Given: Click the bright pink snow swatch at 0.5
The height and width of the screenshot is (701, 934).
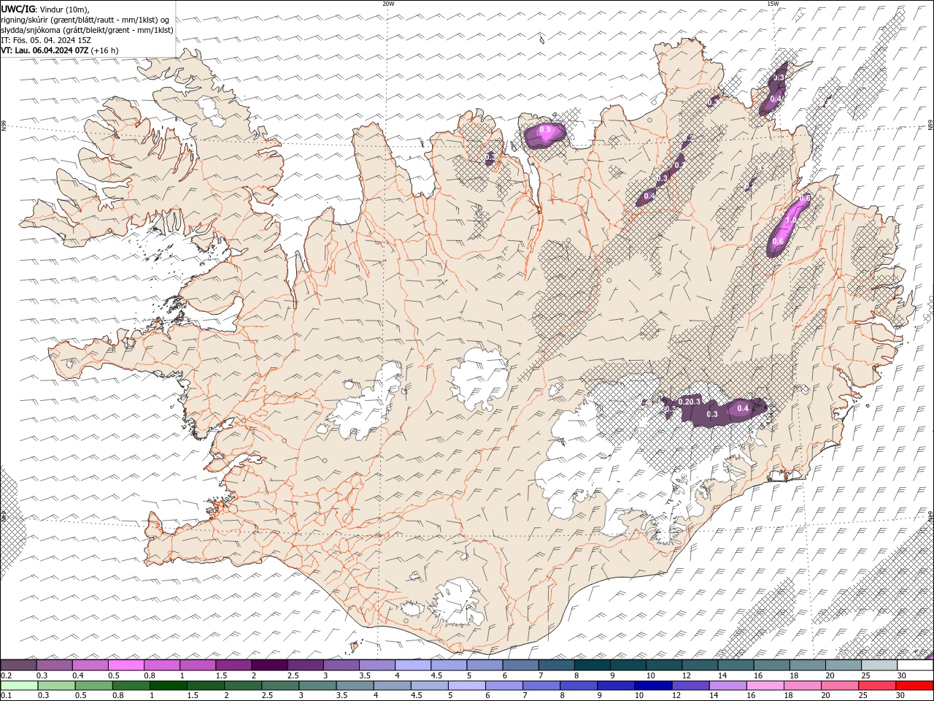Looking at the screenshot, I should tap(126, 665).
